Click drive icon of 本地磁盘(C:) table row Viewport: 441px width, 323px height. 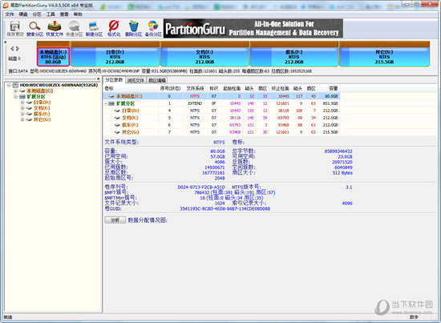pos(111,96)
